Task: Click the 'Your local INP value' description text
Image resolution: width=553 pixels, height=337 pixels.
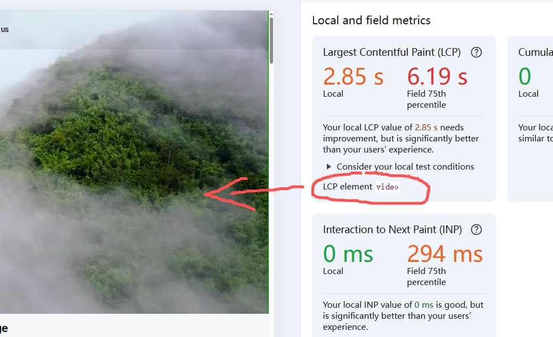Action: [403, 316]
